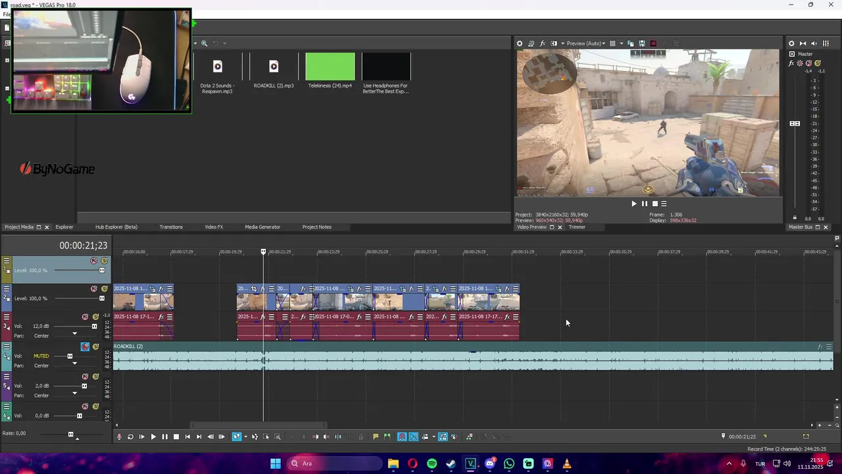Show preview overlays grid icon
Viewport: 842px width, 474px height.
pyautogui.click(x=612, y=43)
